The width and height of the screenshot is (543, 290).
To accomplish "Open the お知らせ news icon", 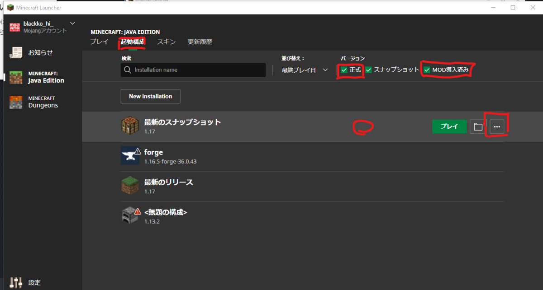I will tap(16, 52).
